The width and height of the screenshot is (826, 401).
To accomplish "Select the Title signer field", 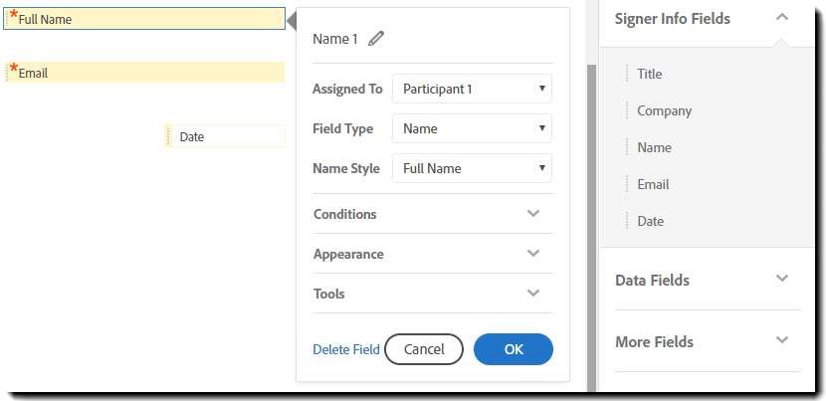I will click(x=650, y=74).
